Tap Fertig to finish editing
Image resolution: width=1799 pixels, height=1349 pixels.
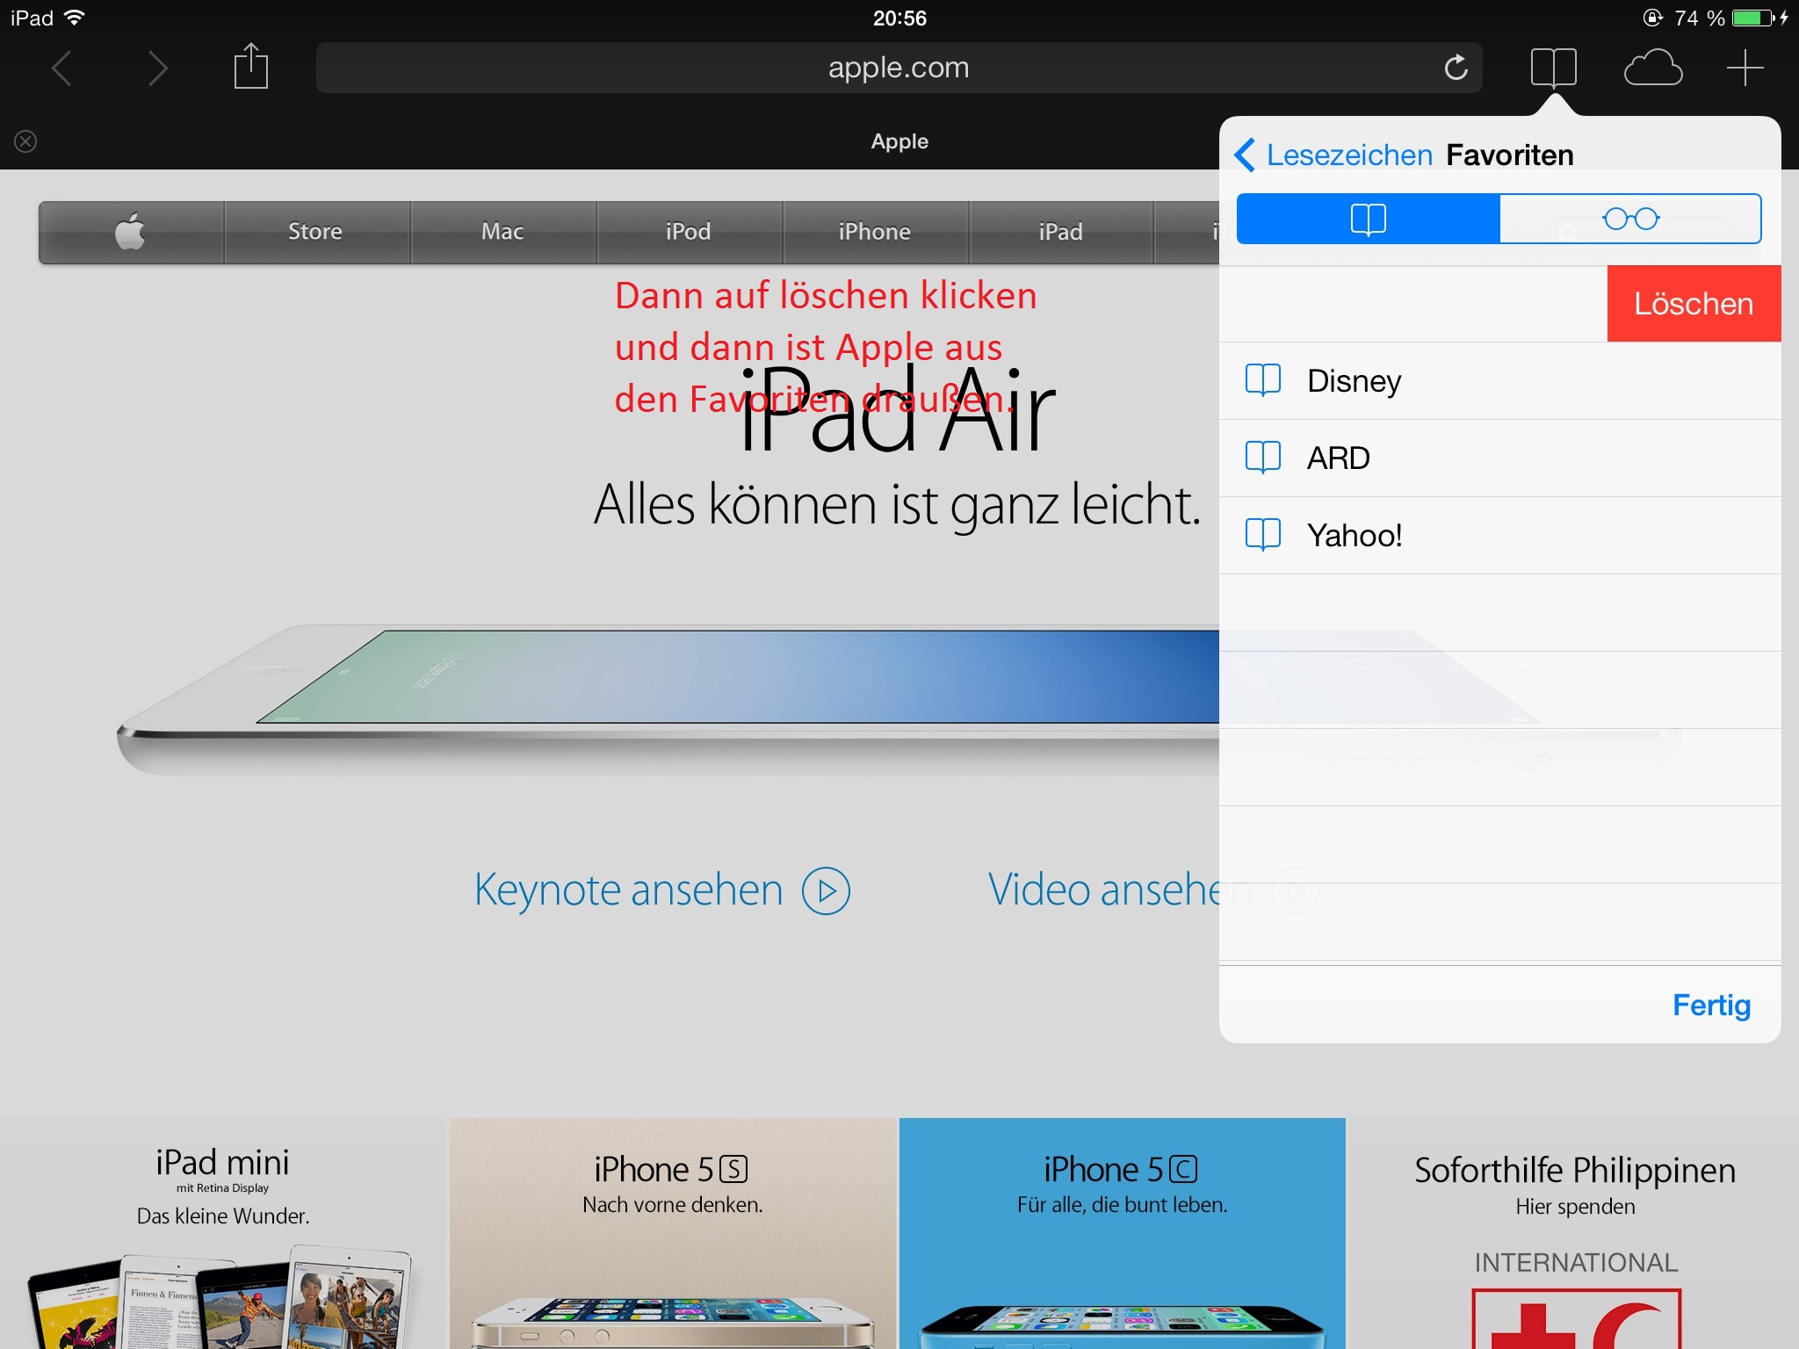[x=1710, y=1005]
